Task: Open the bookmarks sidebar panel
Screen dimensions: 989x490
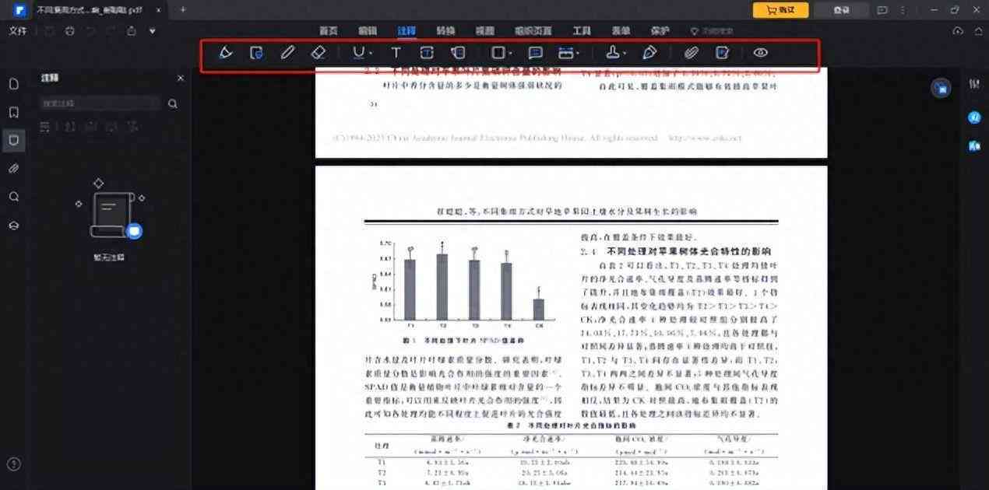Action: point(14,112)
